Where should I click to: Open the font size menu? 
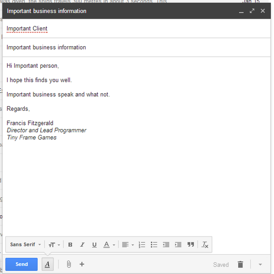(54, 245)
